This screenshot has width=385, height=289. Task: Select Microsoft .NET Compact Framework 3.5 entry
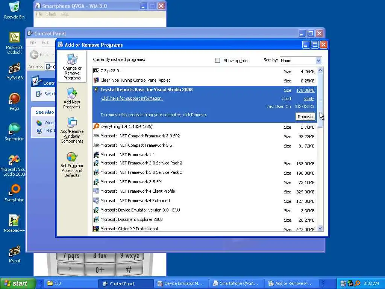coord(205,146)
